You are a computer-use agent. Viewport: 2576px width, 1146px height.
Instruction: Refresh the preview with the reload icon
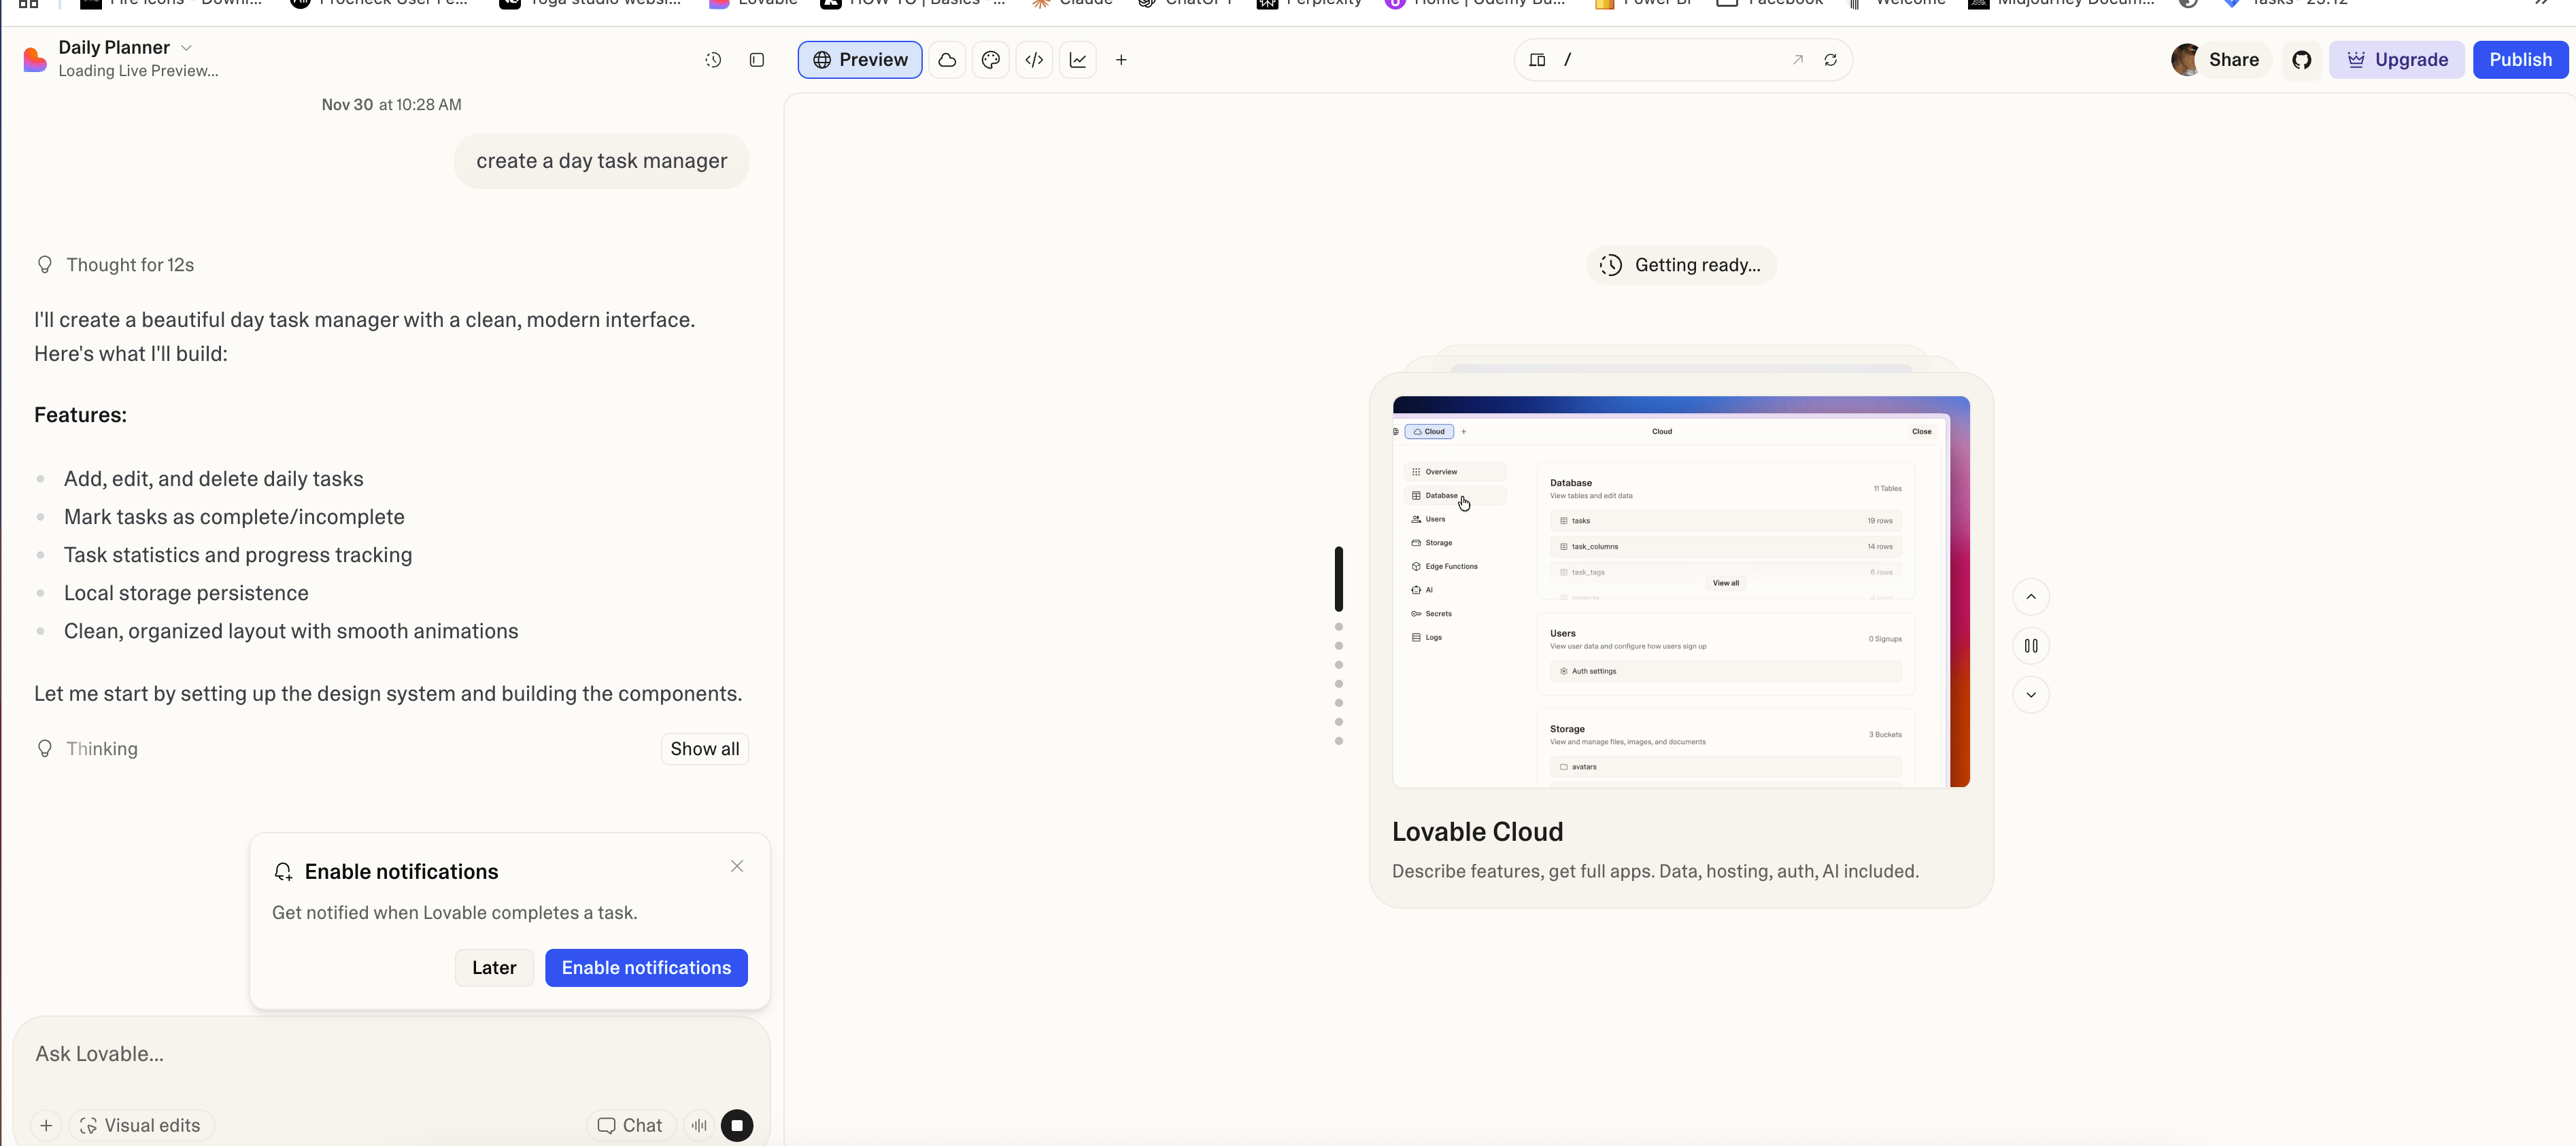[1830, 60]
